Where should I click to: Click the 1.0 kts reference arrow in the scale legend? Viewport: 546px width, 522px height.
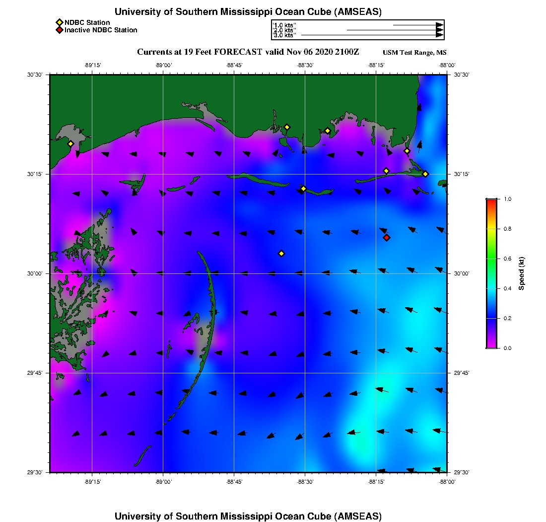coord(418,24)
